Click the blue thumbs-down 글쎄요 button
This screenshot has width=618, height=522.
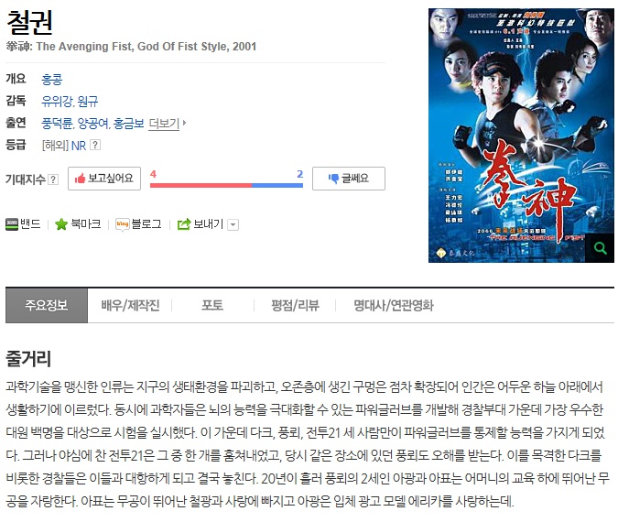pyautogui.click(x=349, y=179)
